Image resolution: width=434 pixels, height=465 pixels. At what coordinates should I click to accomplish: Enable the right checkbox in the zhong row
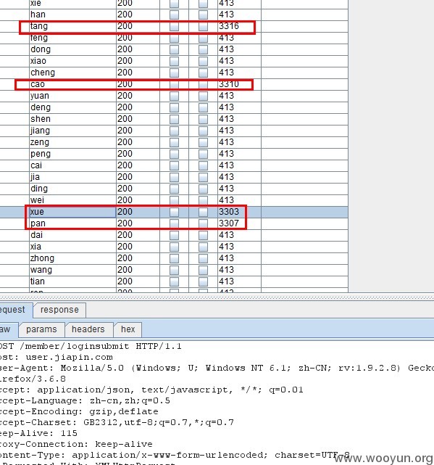pyautogui.click(x=203, y=258)
